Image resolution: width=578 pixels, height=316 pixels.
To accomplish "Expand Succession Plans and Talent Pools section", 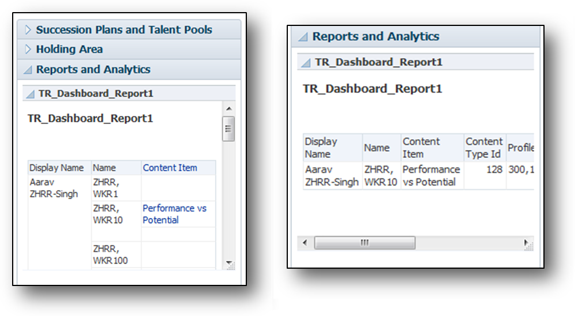I will tap(28, 30).
